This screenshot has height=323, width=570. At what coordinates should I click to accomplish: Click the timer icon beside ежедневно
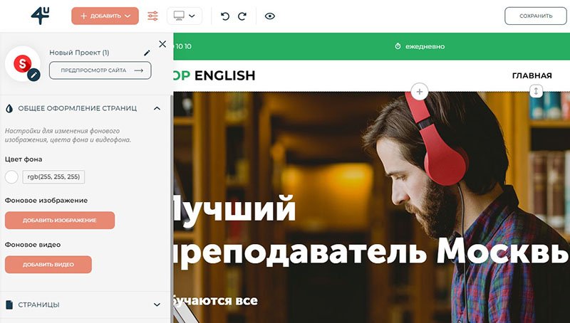[398, 46]
